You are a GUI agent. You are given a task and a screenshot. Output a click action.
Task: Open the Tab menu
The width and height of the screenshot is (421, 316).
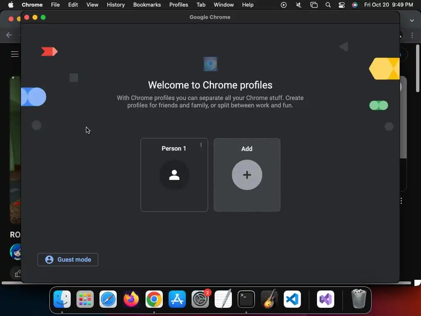pyautogui.click(x=201, y=5)
